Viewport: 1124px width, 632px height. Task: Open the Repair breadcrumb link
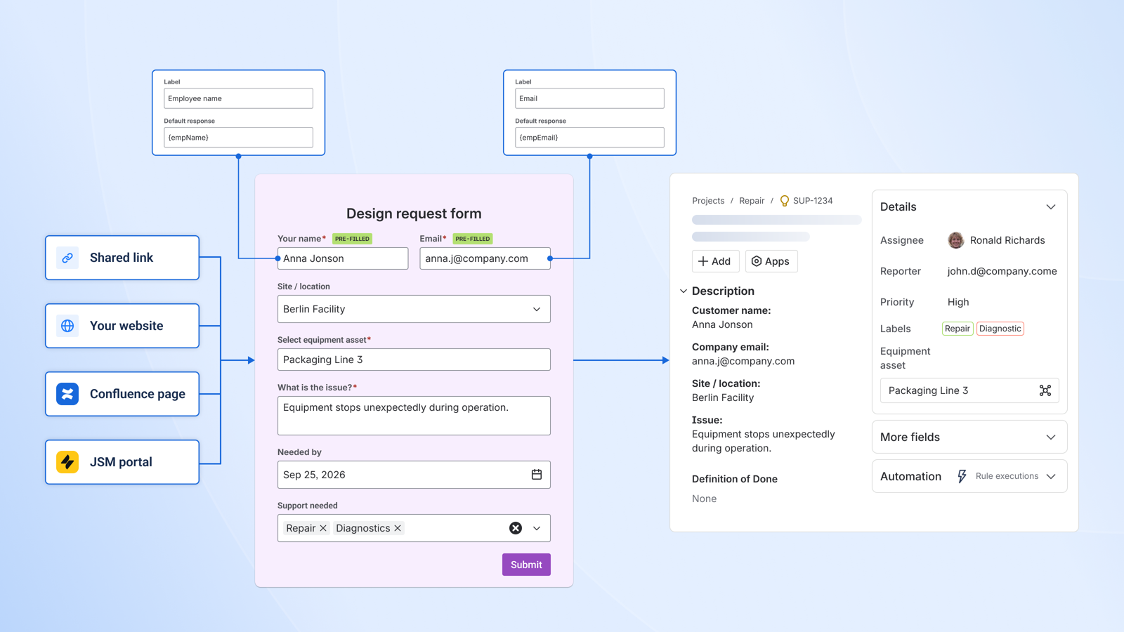pos(752,201)
